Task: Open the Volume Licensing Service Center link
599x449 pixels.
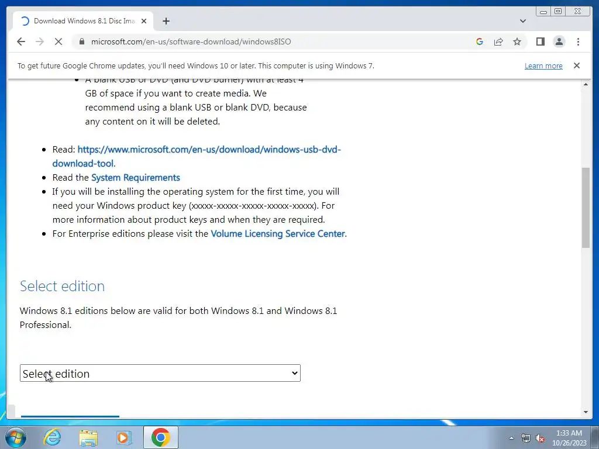Action: (x=278, y=234)
